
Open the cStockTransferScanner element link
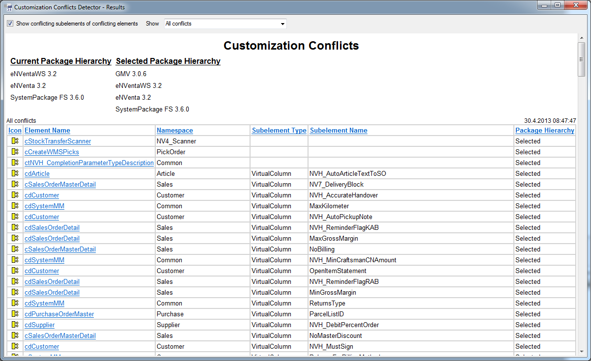[57, 141]
